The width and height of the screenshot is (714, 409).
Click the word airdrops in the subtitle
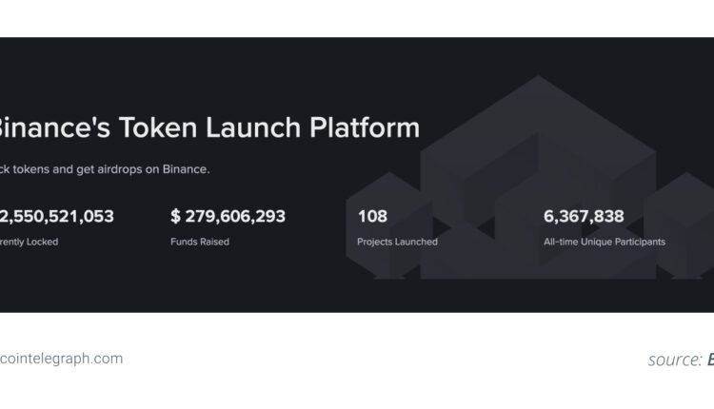coord(103,169)
